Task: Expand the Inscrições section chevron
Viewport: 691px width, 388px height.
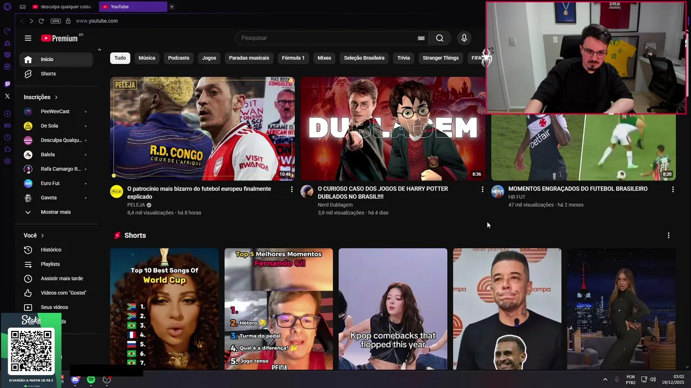Action: pos(56,98)
